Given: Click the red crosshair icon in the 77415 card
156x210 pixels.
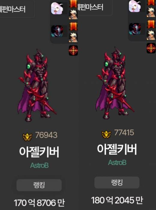Looking at the screenshot, I should [x=151, y=48].
